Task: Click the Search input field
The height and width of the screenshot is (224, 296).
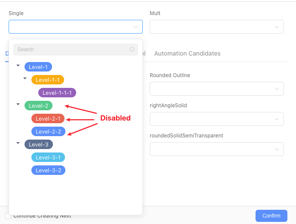Action: (71, 50)
